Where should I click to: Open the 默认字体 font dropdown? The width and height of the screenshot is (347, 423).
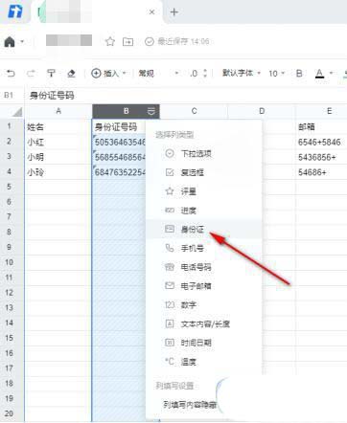coord(242,73)
